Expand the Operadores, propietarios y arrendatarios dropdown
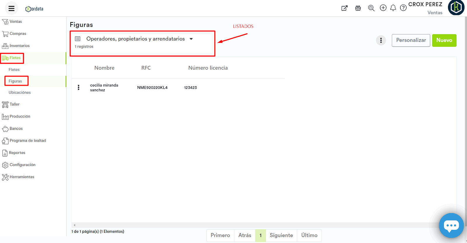This screenshot has height=243, width=467. tap(191, 39)
